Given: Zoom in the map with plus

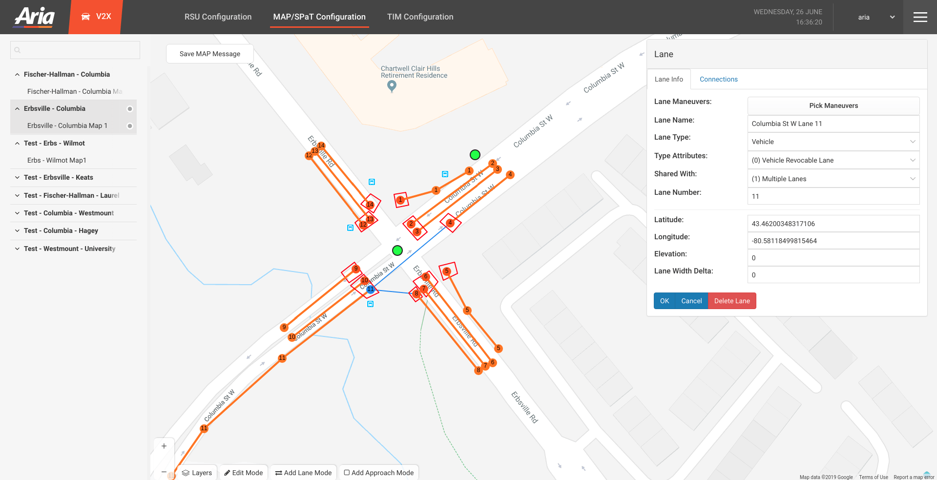Looking at the screenshot, I should click(164, 446).
